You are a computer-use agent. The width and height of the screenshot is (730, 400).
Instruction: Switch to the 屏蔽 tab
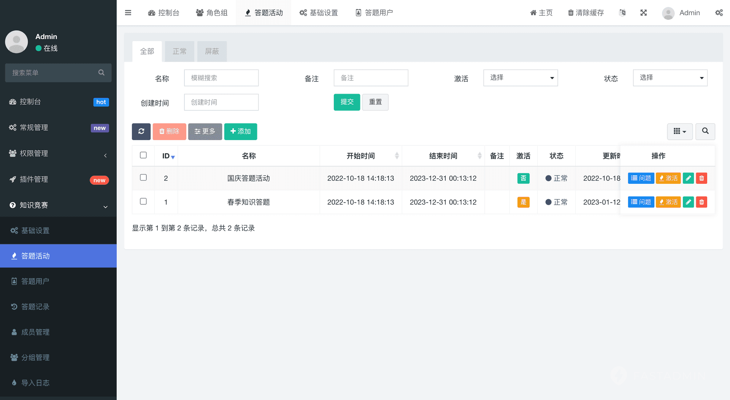(212, 51)
